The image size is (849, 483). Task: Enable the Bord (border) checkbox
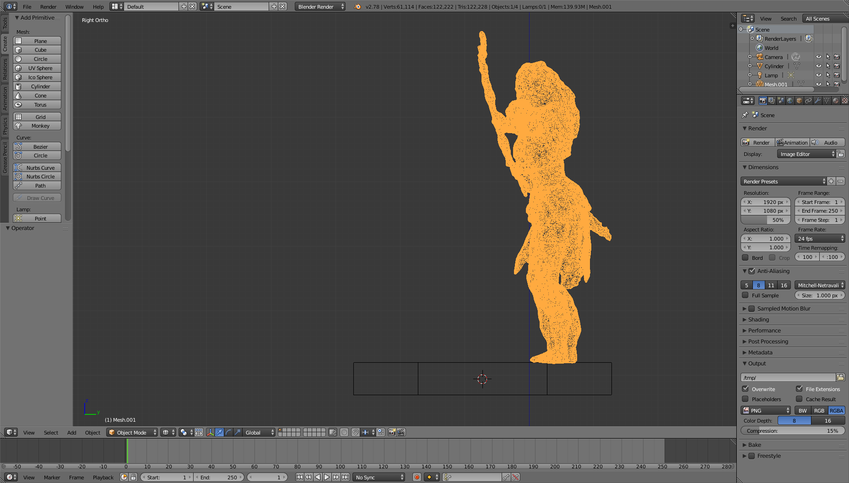pyautogui.click(x=745, y=258)
